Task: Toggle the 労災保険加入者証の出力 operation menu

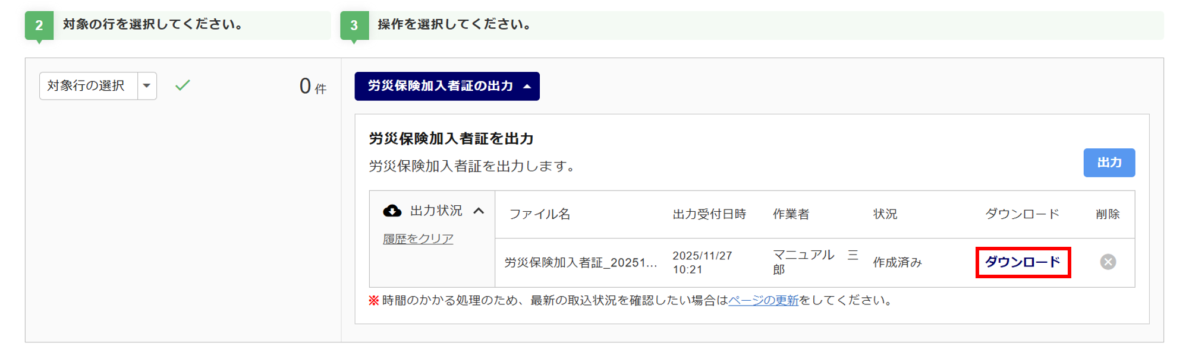Action: (447, 86)
